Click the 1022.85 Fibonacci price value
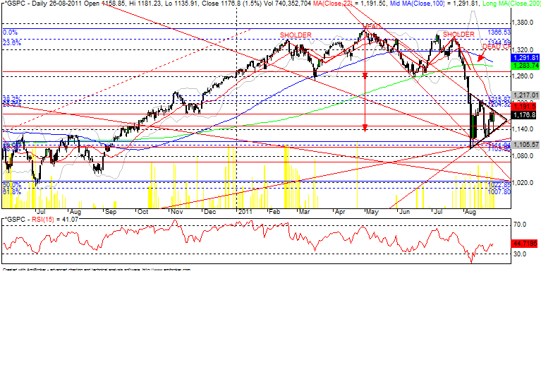 click(x=499, y=186)
